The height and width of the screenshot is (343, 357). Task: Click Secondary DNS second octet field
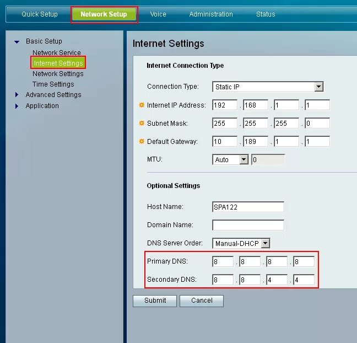point(250,280)
